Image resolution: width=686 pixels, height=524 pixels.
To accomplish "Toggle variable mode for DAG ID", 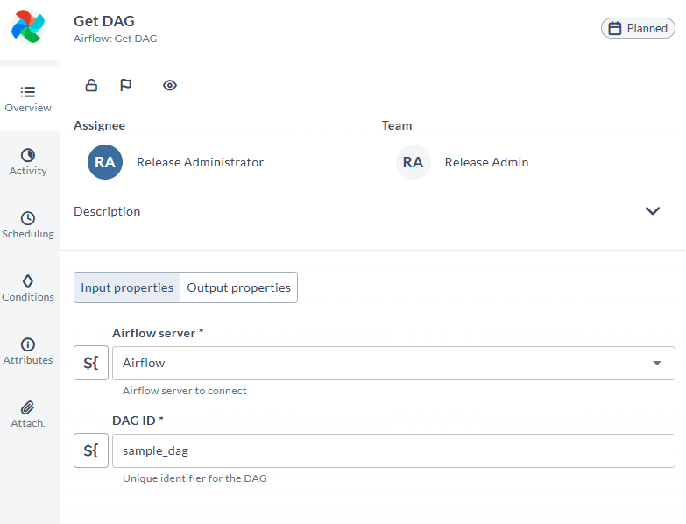I will (x=91, y=450).
